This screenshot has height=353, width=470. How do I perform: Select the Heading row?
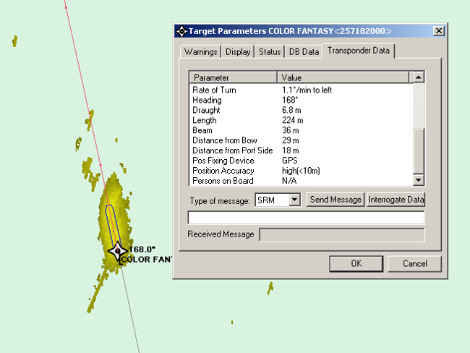point(301,100)
